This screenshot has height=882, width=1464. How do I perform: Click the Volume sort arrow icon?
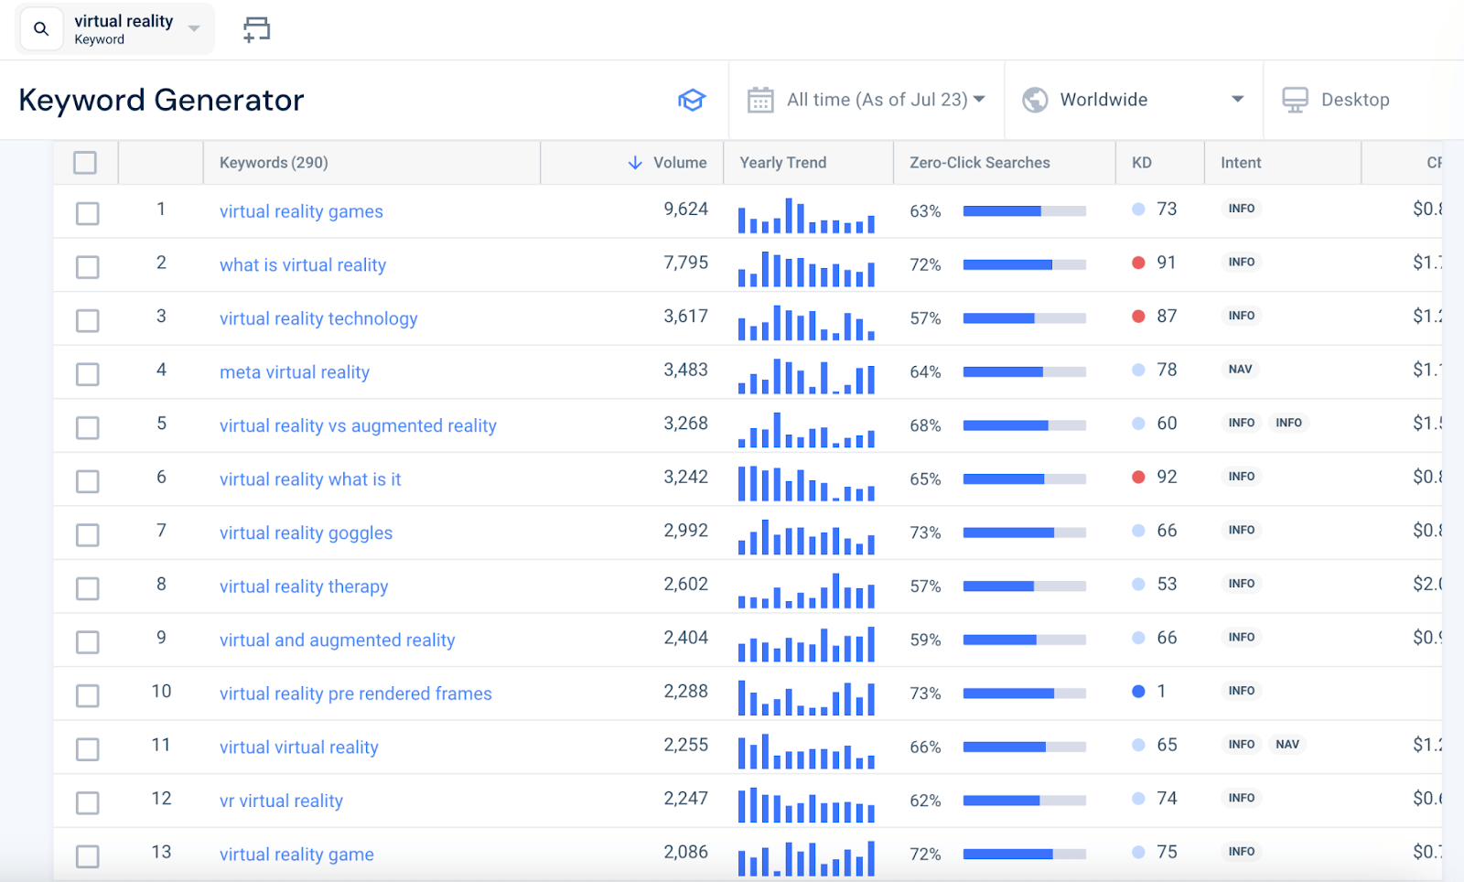[635, 163]
